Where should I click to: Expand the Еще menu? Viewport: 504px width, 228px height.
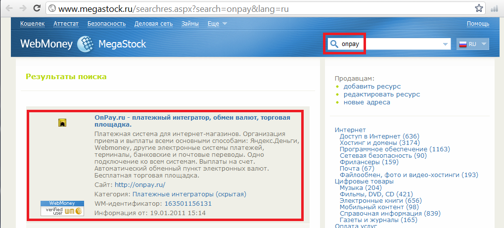(x=217, y=24)
